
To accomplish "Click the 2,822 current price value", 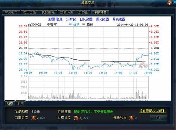I will point(41,118).
